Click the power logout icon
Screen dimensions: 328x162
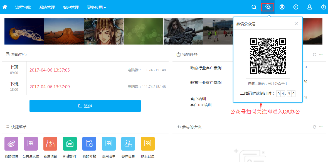[x=323, y=7]
